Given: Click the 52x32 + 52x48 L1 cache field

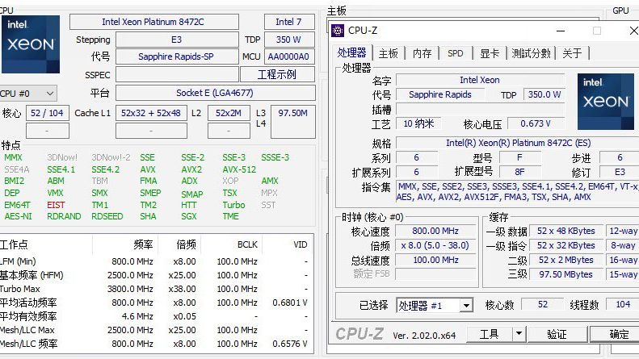Looking at the screenshot, I should click(x=151, y=113).
